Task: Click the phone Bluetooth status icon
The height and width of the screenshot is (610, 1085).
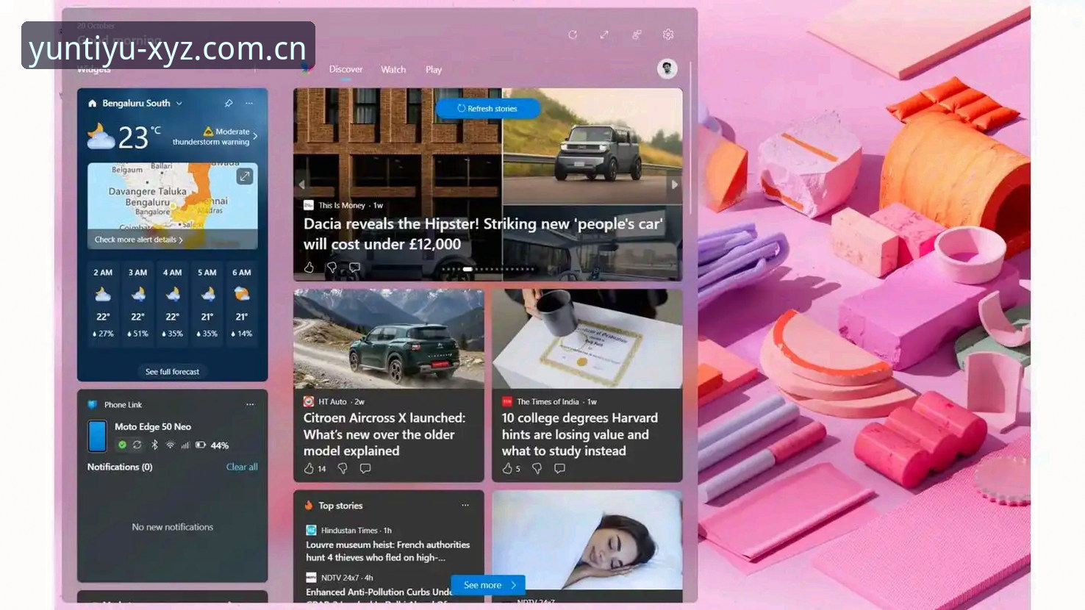Action: pos(154,445)
